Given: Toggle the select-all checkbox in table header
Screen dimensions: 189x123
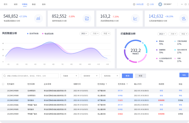Looking at the screenshot, I should 3,84.
